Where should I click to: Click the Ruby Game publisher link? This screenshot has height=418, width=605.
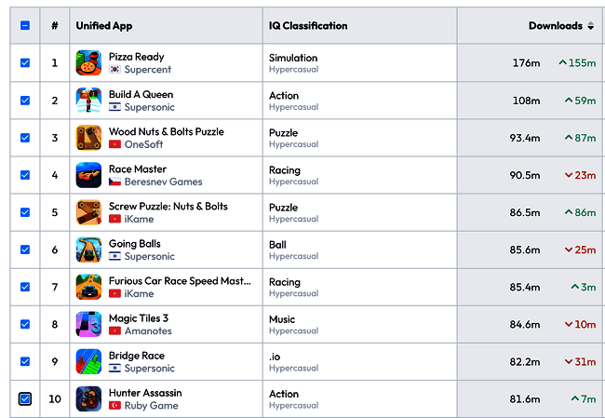151,405
